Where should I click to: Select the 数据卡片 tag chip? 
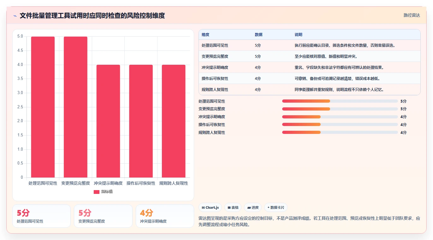coord(276,207)
